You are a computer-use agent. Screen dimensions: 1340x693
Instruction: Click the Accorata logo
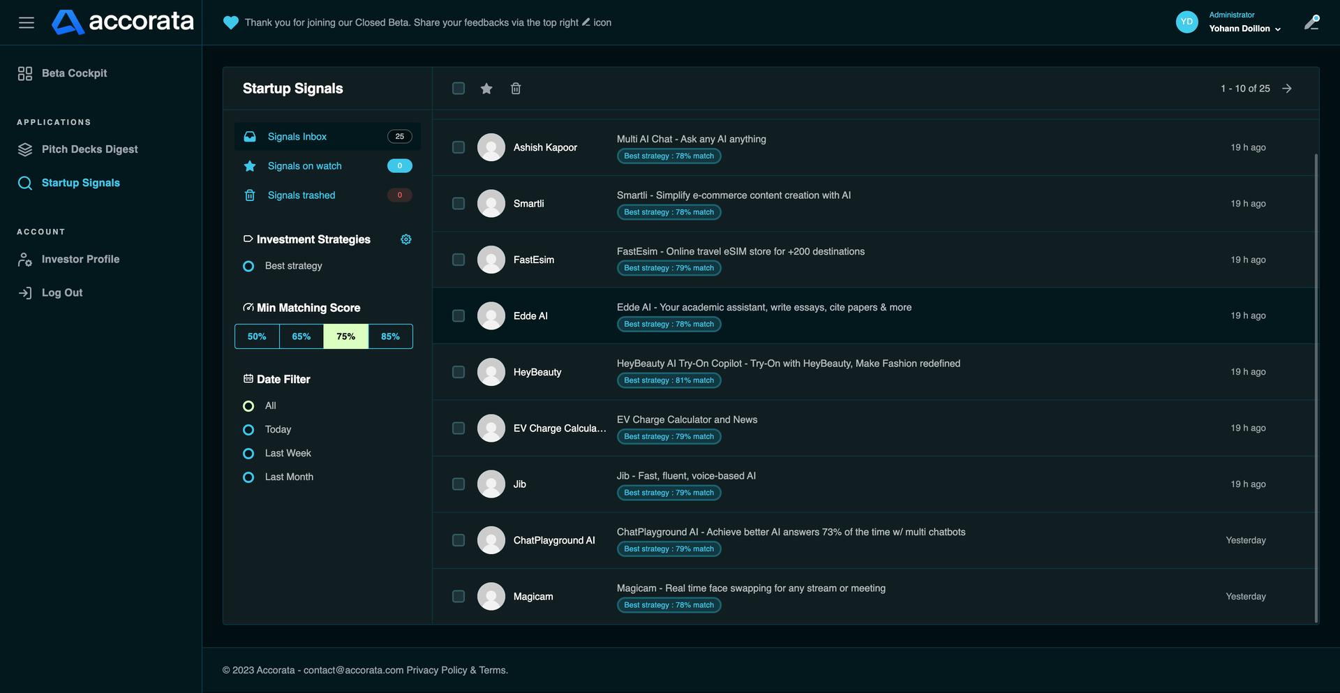123,22
